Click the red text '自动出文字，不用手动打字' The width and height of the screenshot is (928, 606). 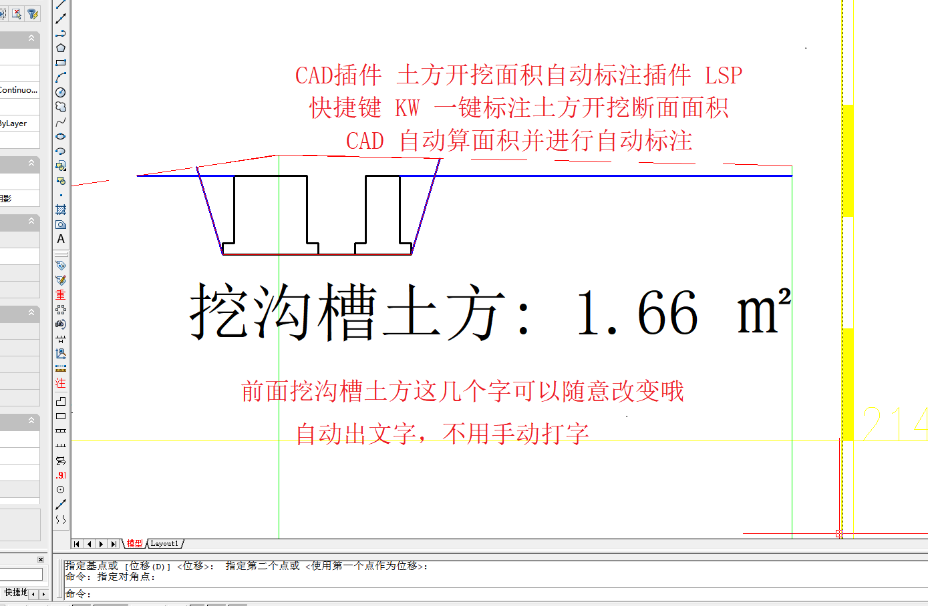click(x=442, y=434)
